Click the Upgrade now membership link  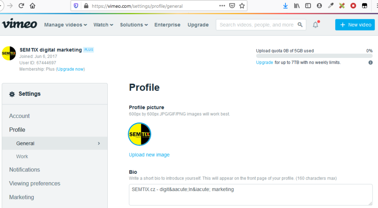tap(70, 69)
